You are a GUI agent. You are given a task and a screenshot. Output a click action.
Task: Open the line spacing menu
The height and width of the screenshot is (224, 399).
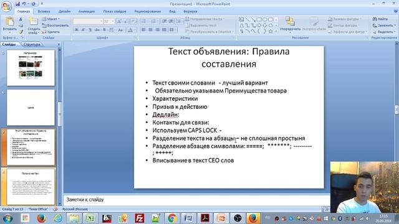(179, 22)
